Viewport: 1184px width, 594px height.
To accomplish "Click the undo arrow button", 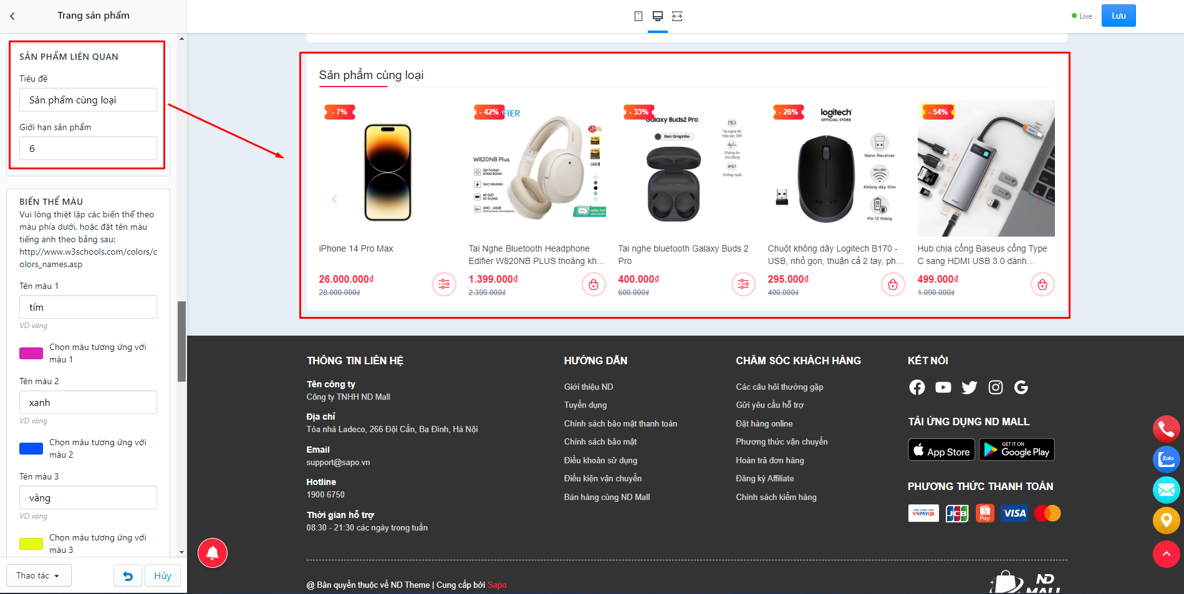I will pyautogui.click(x=128, y=576).
